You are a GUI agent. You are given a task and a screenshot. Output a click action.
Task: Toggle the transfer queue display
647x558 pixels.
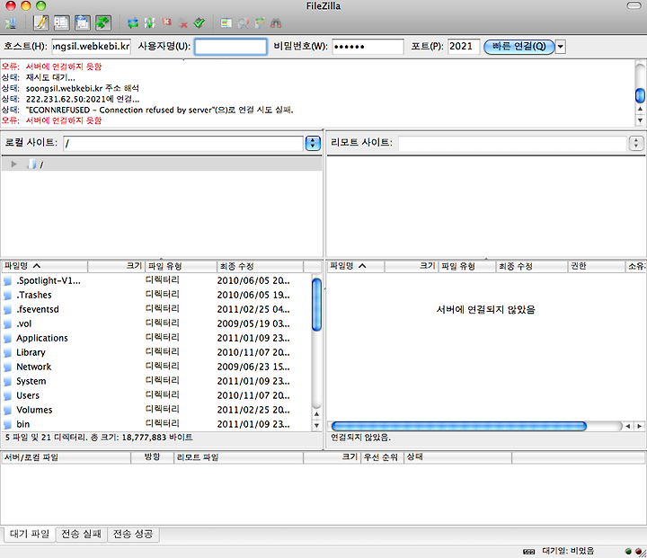tap(102, 22)
